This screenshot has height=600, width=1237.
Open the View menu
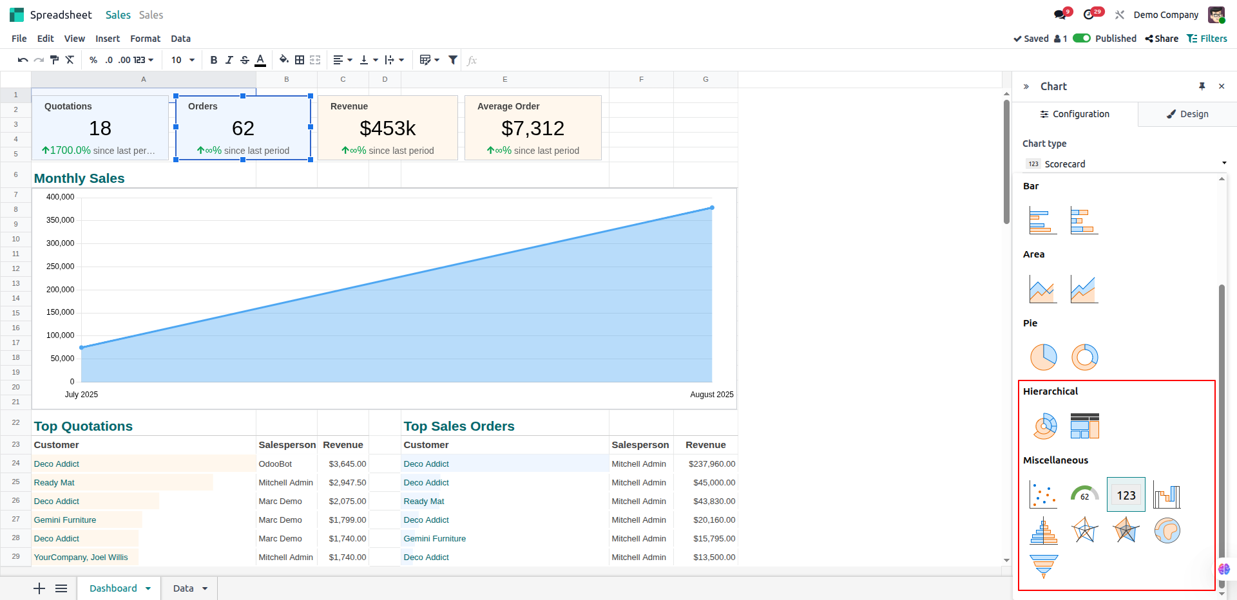pyautogui.click(x=75, y=39)
